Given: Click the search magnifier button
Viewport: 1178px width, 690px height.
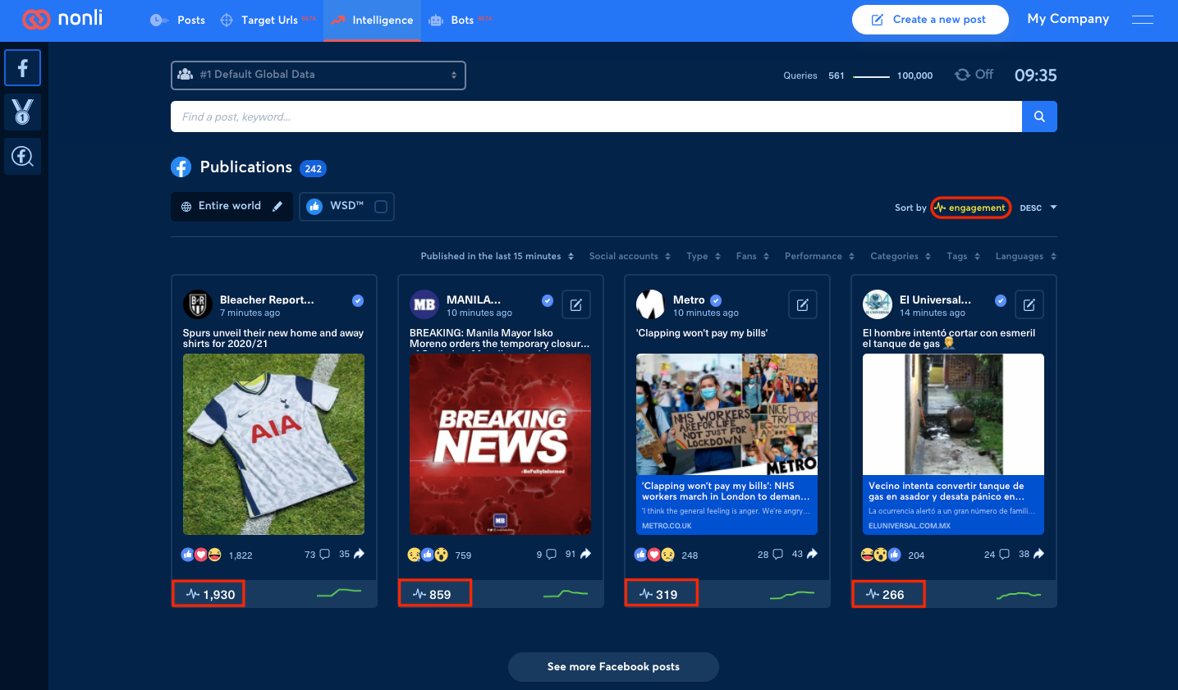Looking at the screenshot, I should [1039, 117].
